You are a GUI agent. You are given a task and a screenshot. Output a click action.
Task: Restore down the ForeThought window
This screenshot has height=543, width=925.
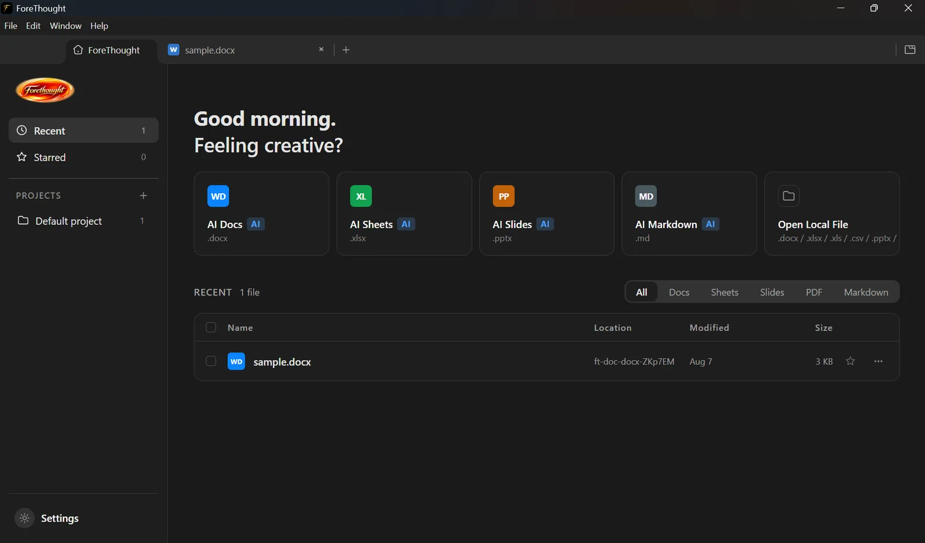(874, 8)
